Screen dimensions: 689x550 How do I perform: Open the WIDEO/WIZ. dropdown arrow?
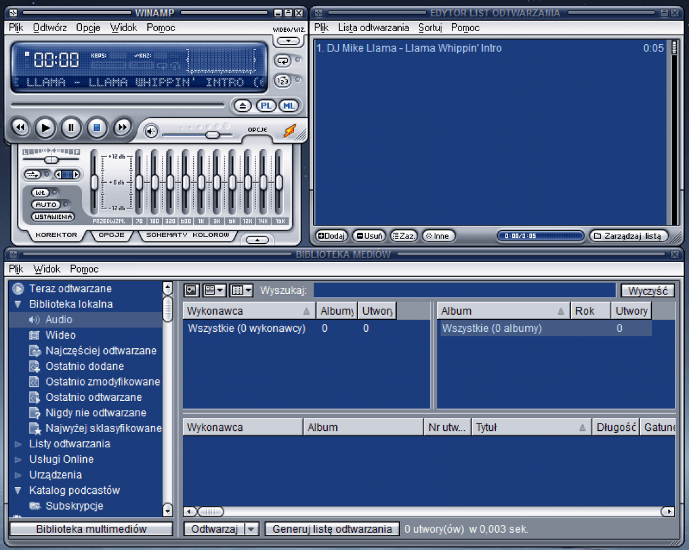click(289, 41)
